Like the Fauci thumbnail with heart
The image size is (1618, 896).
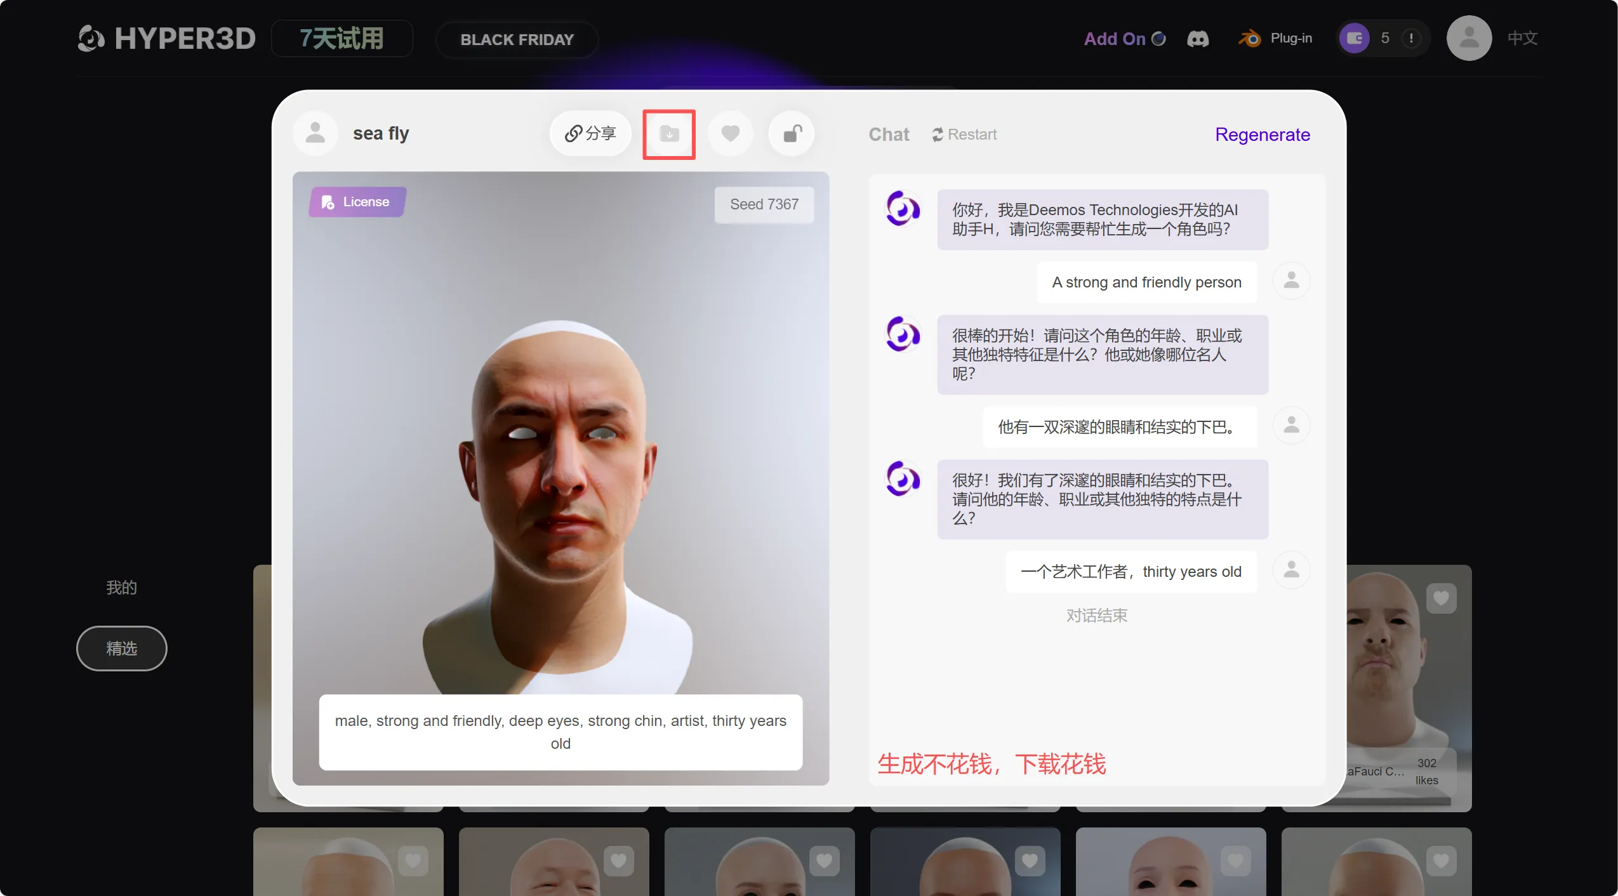point(1441,598)
